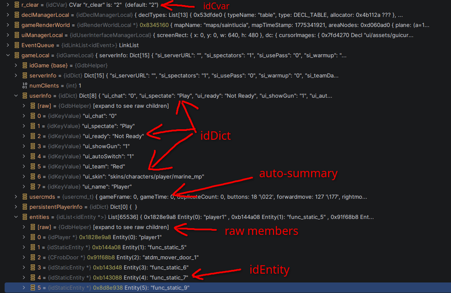Expand the gameRenderWorld node
The width and height of the screenshot is (451, 293).
(x=8, y=25)
